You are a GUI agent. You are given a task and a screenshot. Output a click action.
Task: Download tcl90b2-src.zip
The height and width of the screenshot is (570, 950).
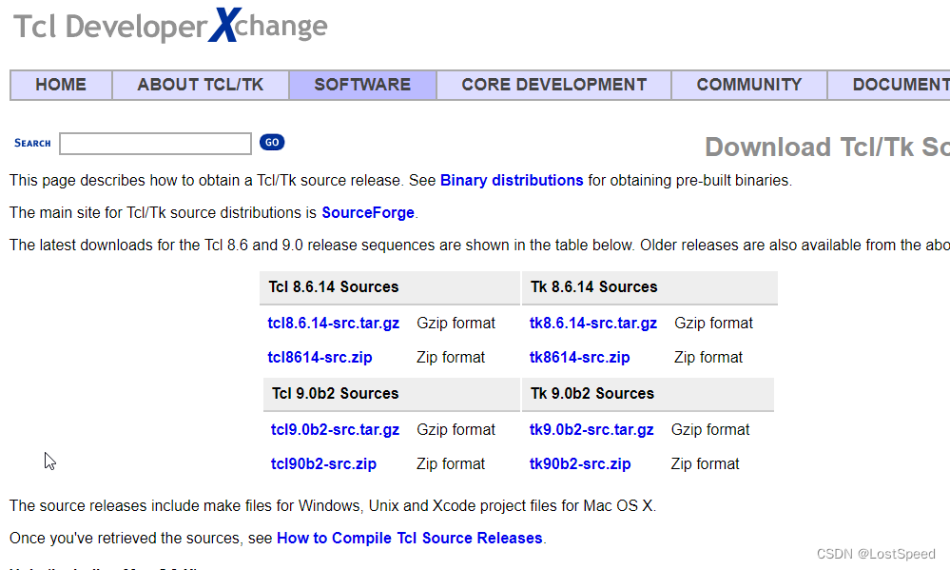[x=323, y=463]
